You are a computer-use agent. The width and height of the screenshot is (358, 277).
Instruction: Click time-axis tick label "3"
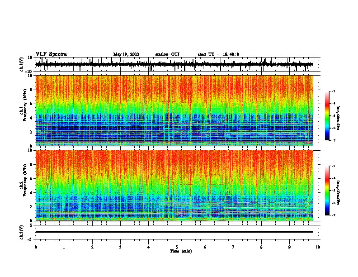point(120,247)
